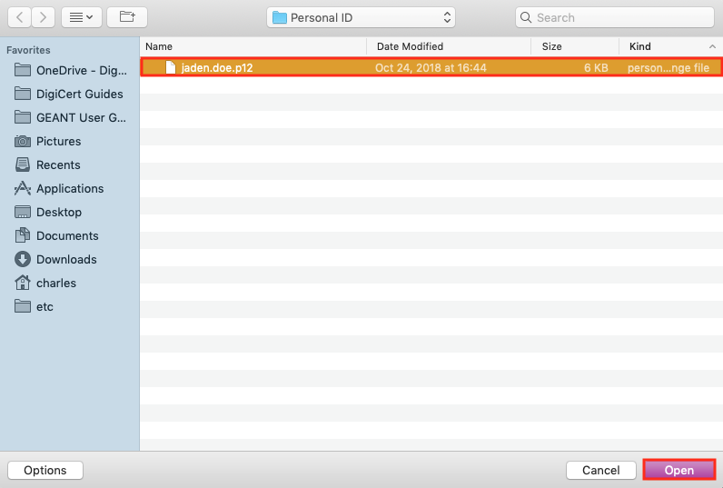Show Recents in sidebar
This screenshot has height=488, width=723.
click(58, 164)
